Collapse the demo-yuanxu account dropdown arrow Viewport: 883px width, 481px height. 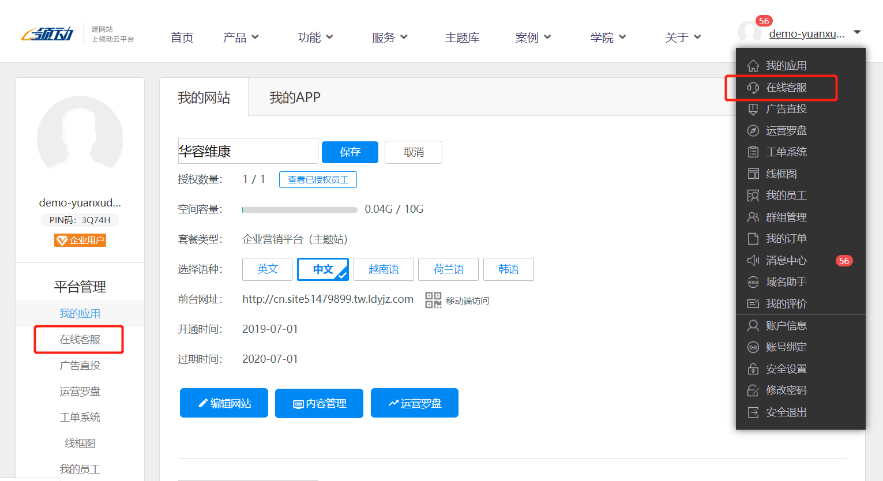coord(857,32)
